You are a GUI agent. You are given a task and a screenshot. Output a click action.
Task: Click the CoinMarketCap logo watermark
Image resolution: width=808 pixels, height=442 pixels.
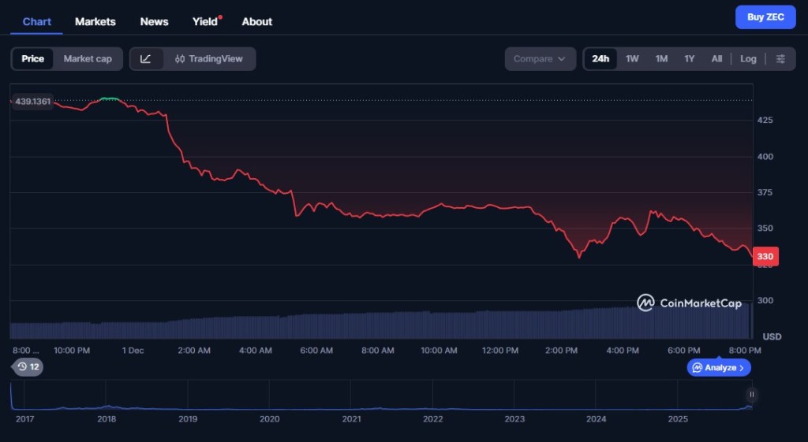[689, 303]
